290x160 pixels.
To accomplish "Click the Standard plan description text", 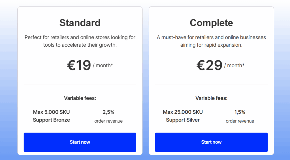I will (80, 41).
